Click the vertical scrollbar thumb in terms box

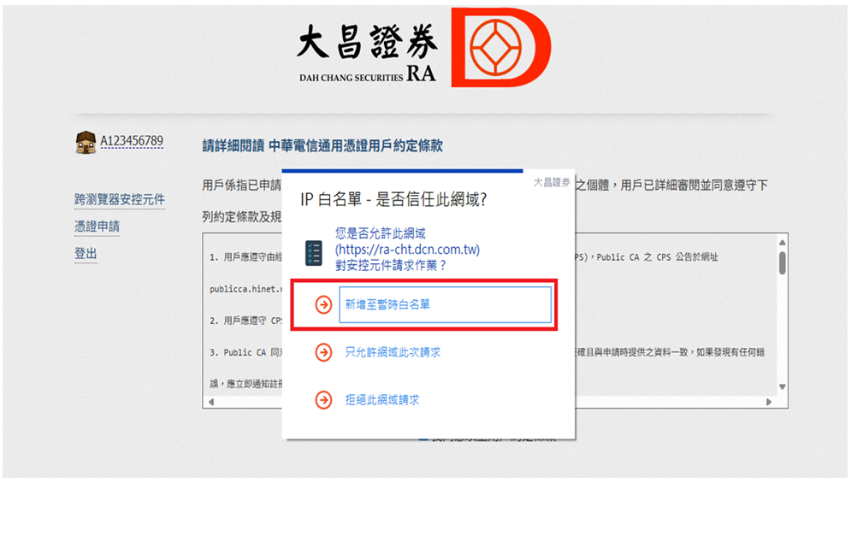pyautogui.click(x=782, y=263)
